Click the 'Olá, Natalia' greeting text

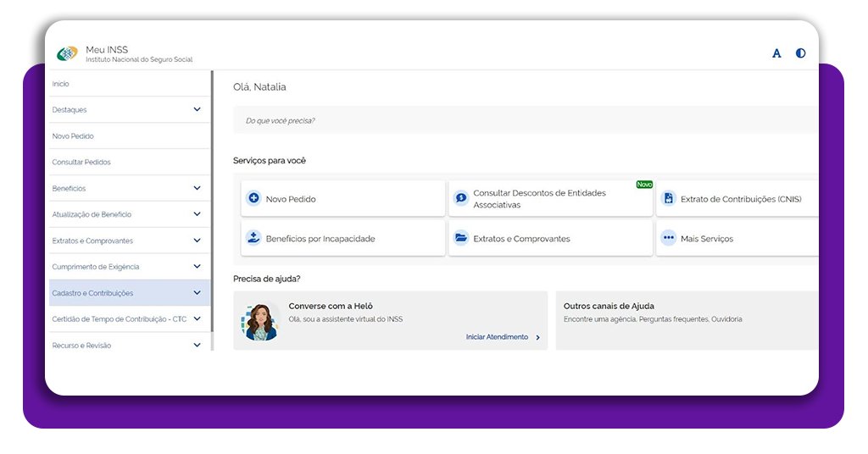(259, 86)
